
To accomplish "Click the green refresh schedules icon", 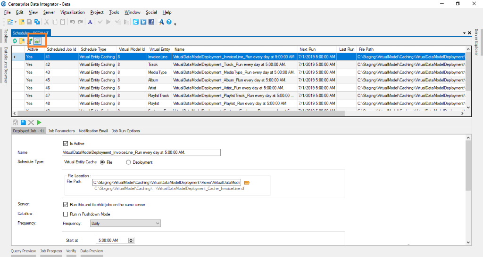I will [15, 41].
